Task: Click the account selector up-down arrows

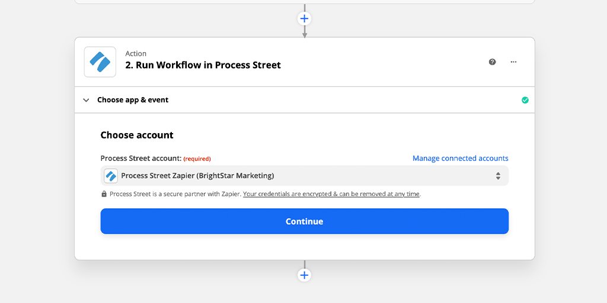Action: tap(498, 176)
